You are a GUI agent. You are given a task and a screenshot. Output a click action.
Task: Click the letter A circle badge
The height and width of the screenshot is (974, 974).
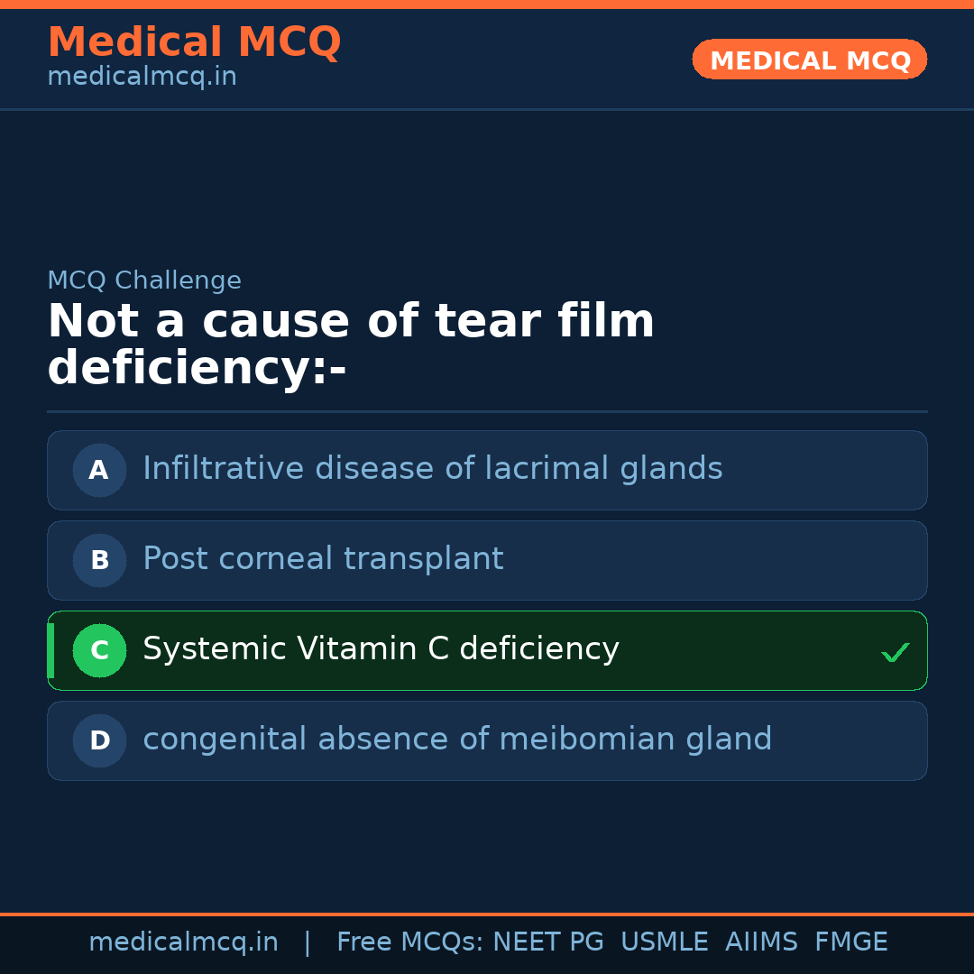pos(99,470)
